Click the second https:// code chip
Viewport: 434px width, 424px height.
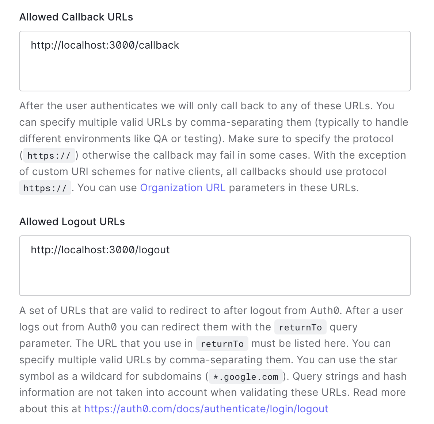pyautogui.click(x=45, y=188)
